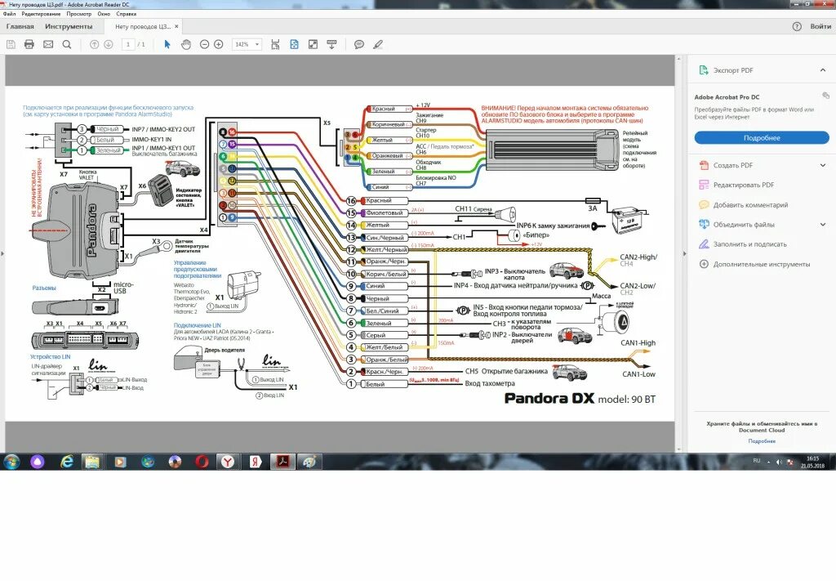Switch to the Главная tab
The height and width of the screenshot is (581, 836).
click(20, 26)
